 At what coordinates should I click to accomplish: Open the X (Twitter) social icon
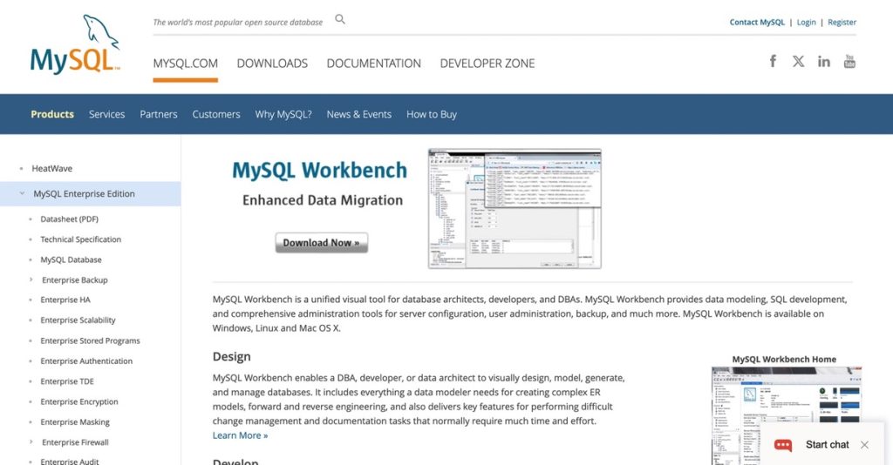point(799,62)
